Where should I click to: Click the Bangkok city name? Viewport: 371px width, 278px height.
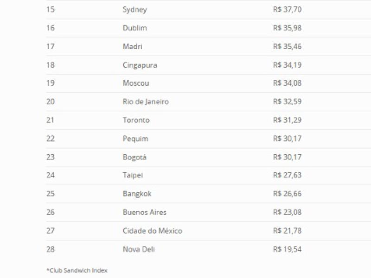[137, 194]
